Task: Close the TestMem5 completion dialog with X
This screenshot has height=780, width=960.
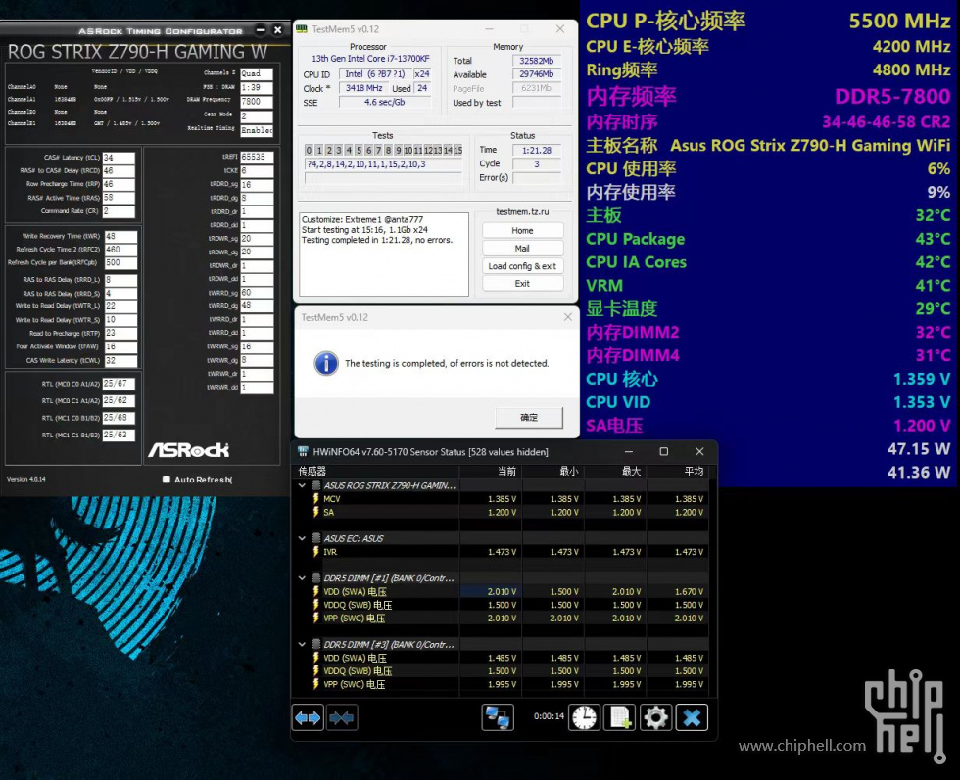Action: (567, 317)
